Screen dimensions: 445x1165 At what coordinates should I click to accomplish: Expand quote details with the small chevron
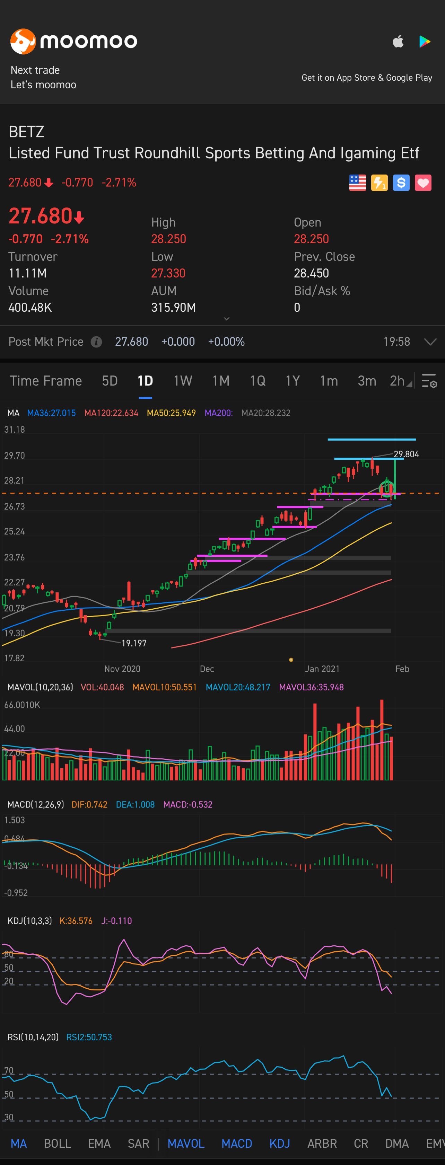[227, 319]
